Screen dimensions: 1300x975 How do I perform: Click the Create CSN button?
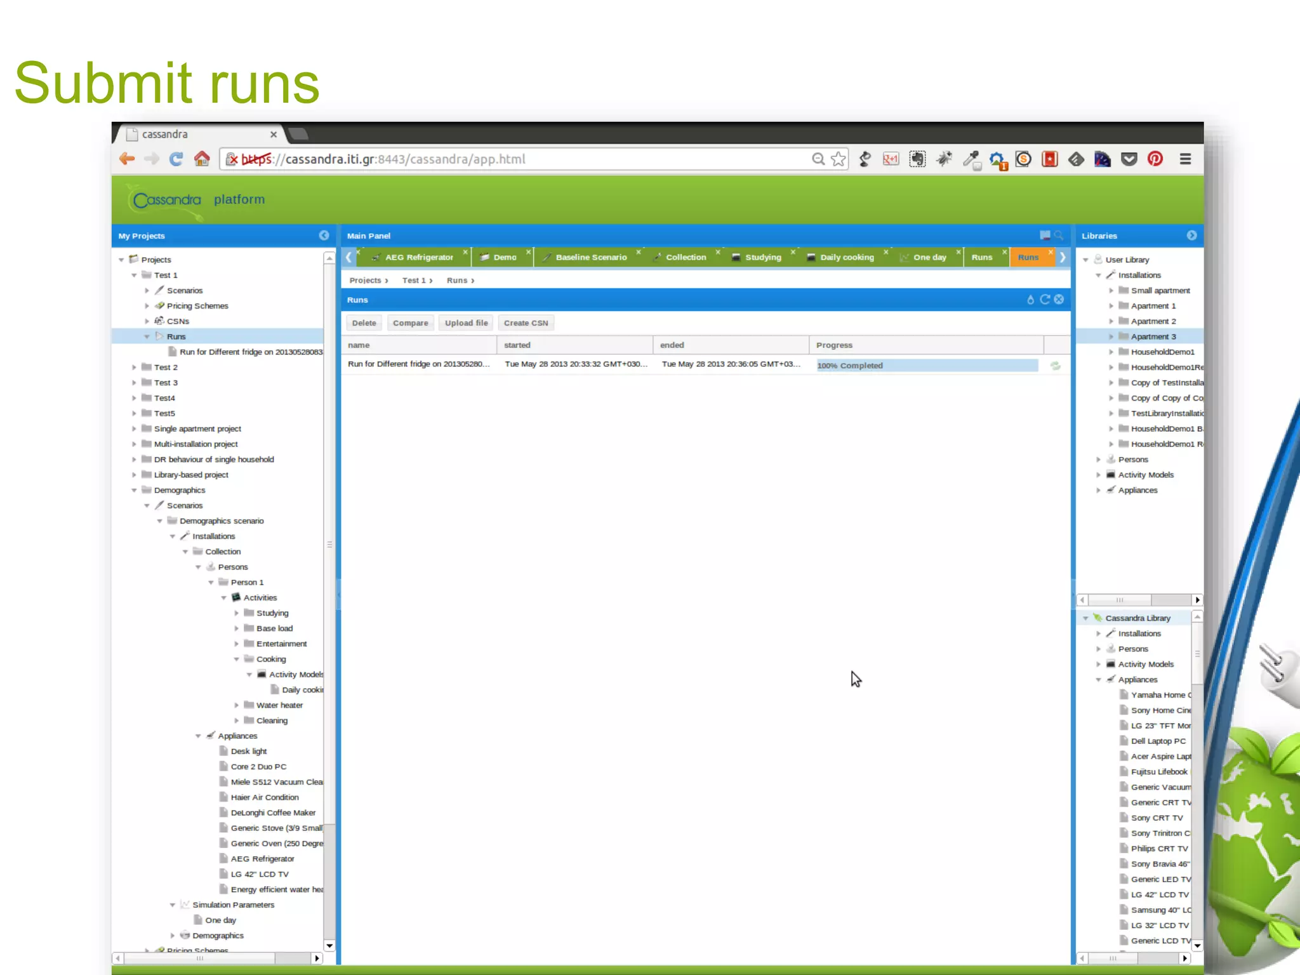point(526,323)
